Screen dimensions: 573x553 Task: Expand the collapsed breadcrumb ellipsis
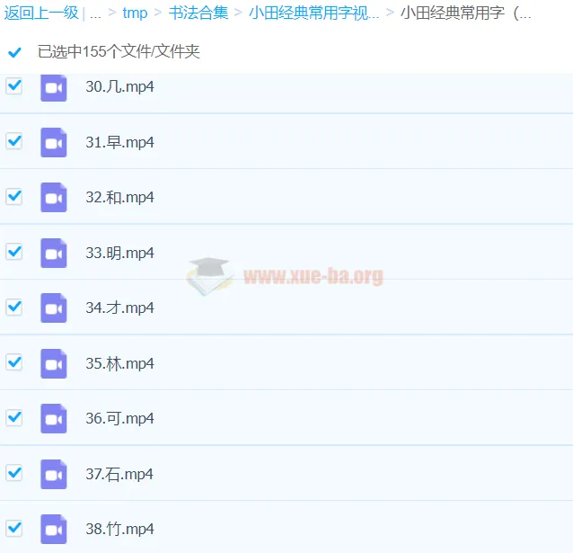[x=95, y=13]
